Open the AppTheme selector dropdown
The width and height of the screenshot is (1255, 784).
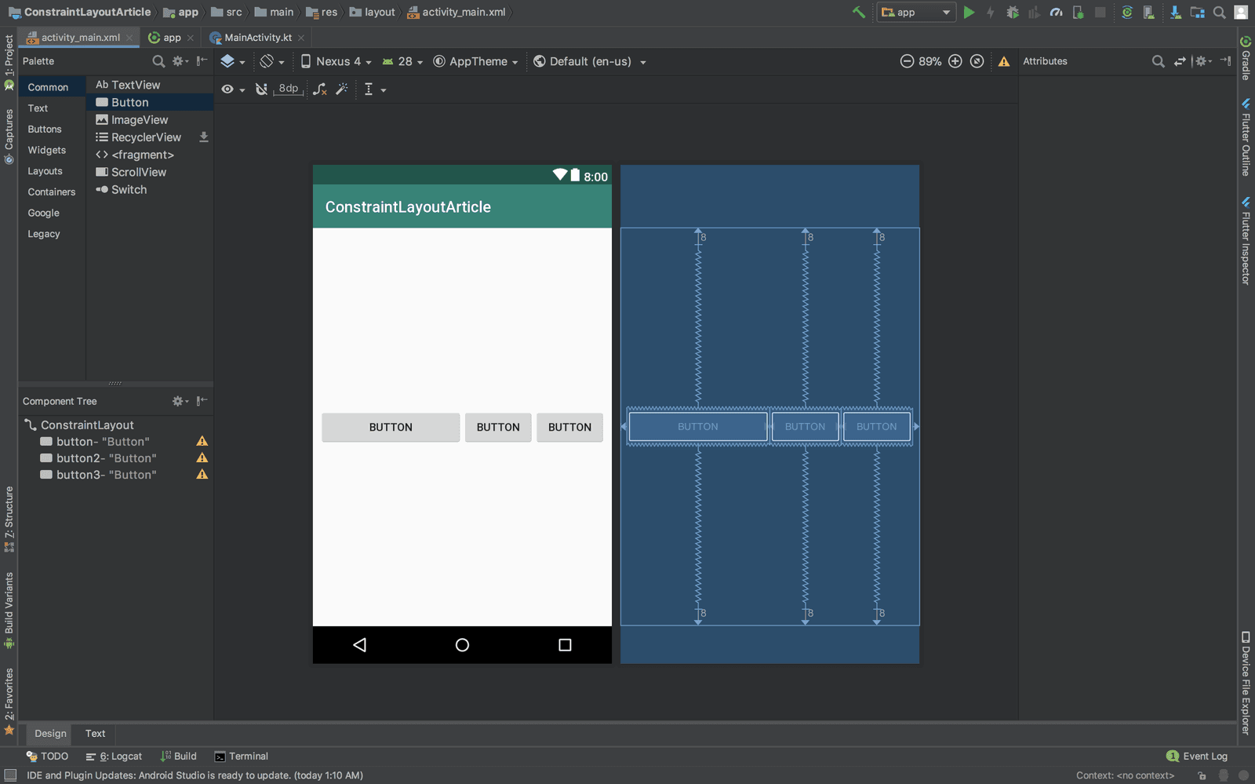click(x=475, y=61)
